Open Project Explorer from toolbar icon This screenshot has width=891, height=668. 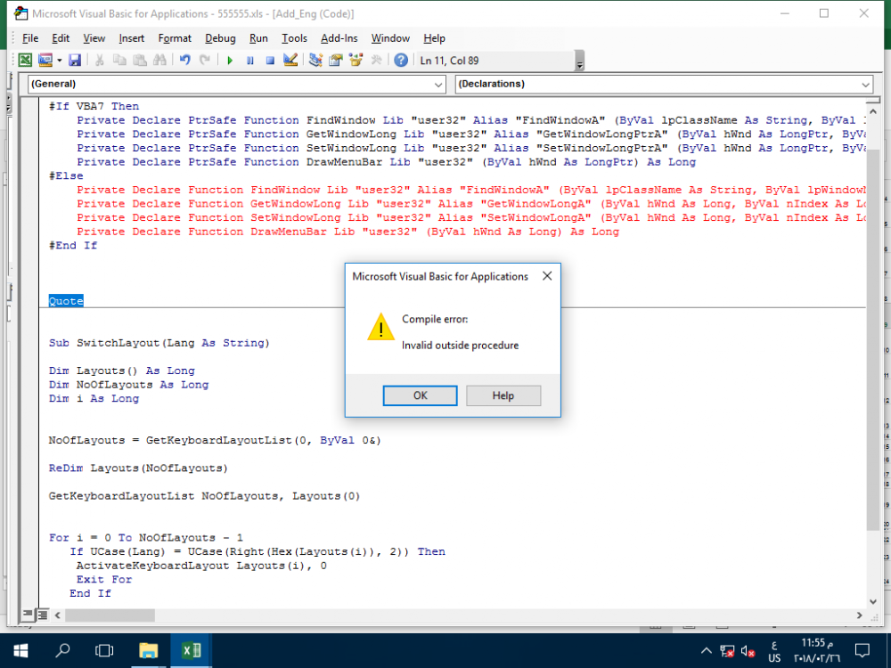(315, 61)
